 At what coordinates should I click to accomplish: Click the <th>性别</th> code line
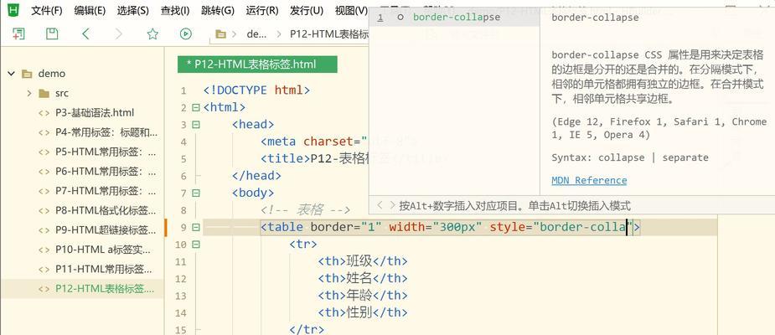coord(363,312)
